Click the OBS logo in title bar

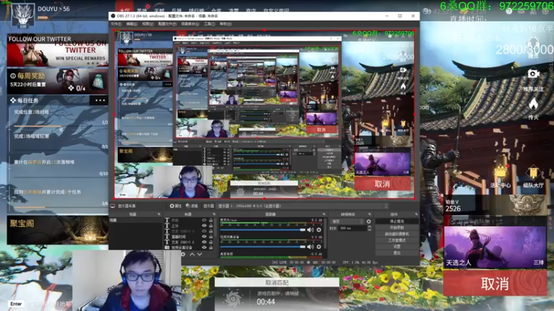[x=113, y=16]
